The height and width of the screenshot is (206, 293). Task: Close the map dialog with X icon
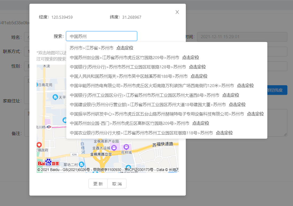177,12
